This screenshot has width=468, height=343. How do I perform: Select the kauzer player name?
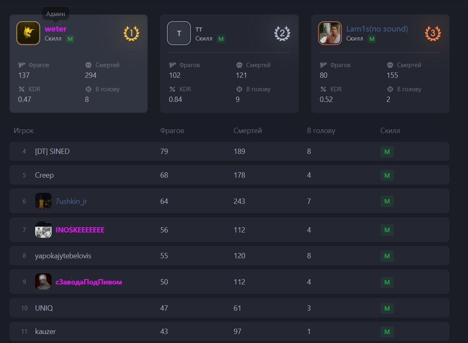(x=45, y=332)
